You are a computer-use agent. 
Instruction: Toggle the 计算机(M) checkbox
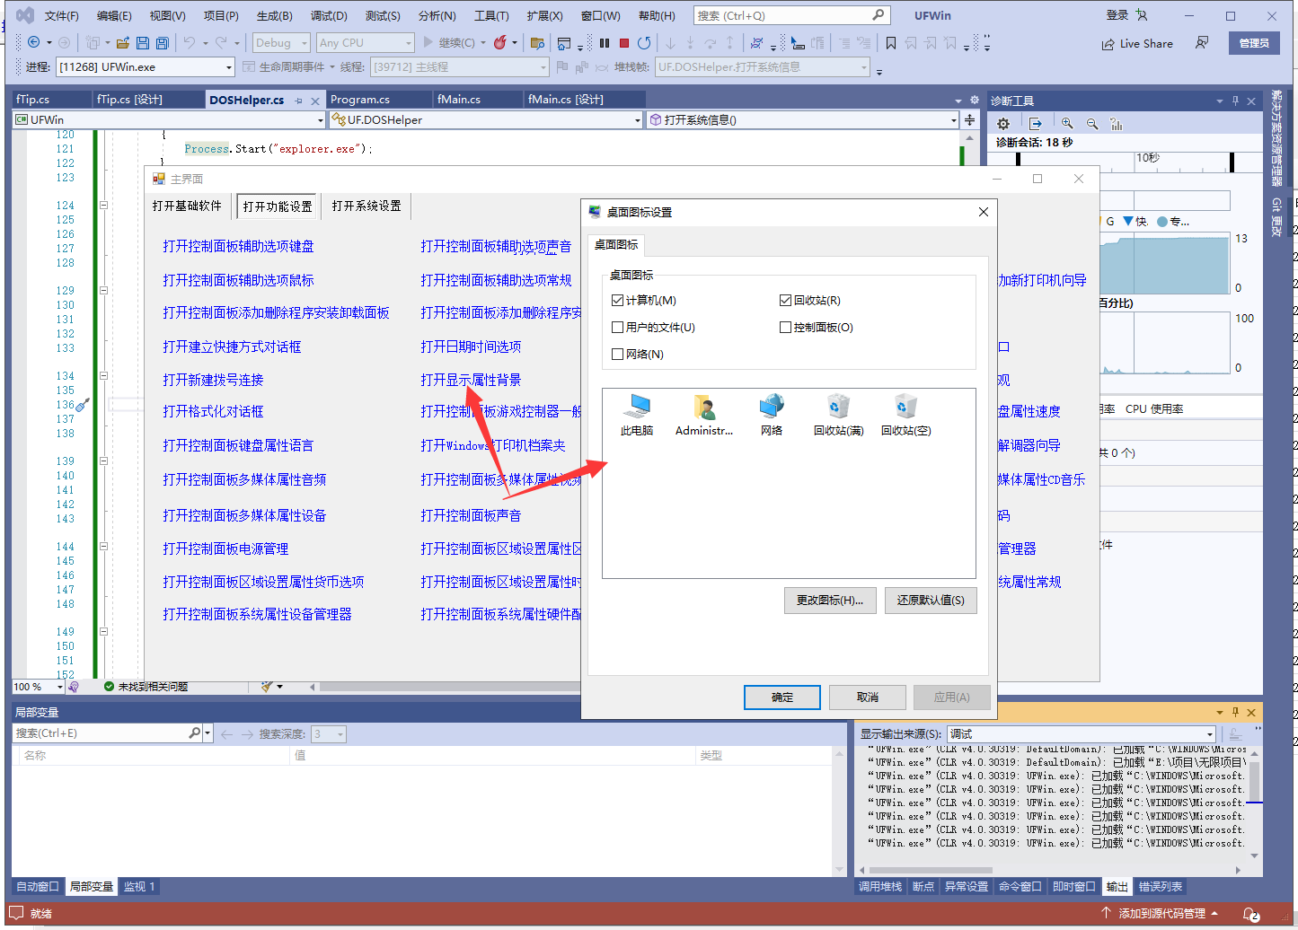point(617,300)
